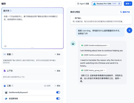Click the help icon next to 工具
This screenshot has height=103, width=134.
pyautogui.click(x=12, y=86)
